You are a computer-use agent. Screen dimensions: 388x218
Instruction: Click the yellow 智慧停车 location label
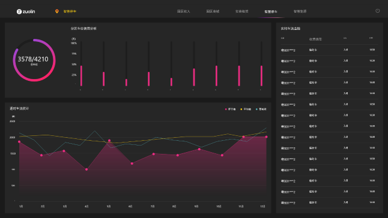70,11
